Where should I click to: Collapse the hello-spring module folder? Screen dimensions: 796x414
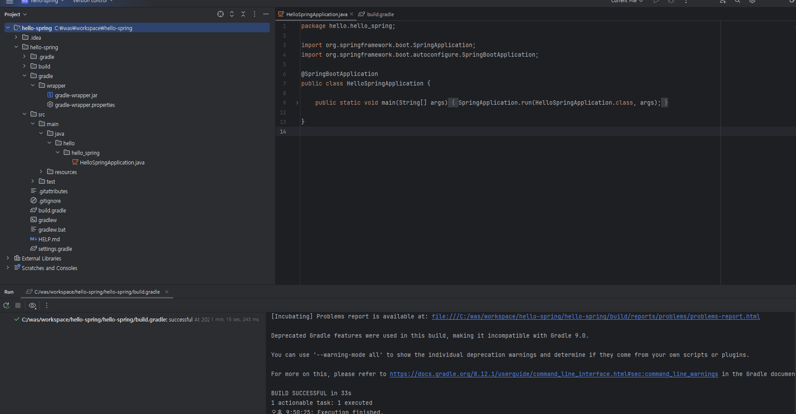pyautogui.click(x=16, y=47)
